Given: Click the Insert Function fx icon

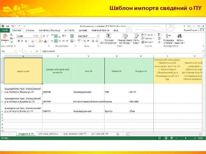Looking at the screenshot, I should [37, 51].
